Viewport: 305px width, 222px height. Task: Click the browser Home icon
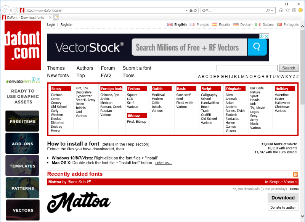point(281,10)
